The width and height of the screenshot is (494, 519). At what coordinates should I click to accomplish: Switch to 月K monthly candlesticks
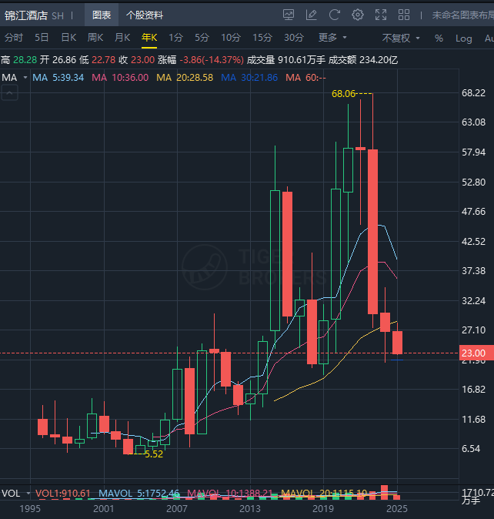122,38
